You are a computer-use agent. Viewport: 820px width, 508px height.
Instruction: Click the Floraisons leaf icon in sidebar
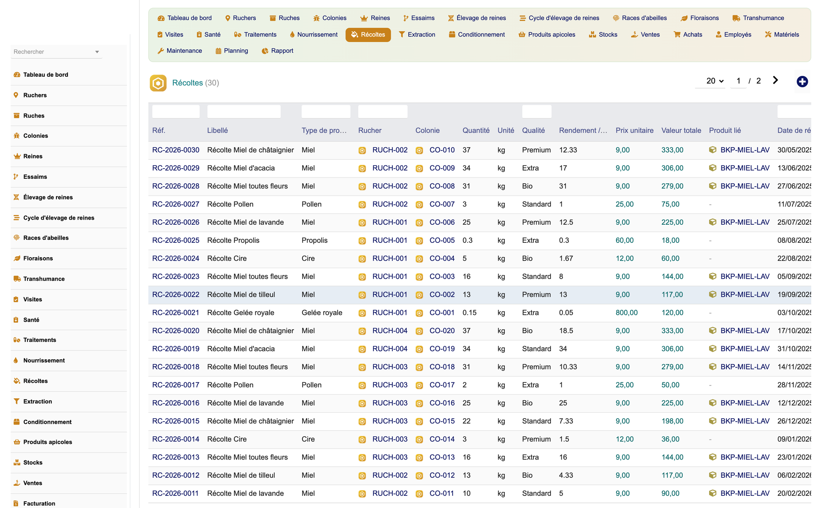[17, 258]
